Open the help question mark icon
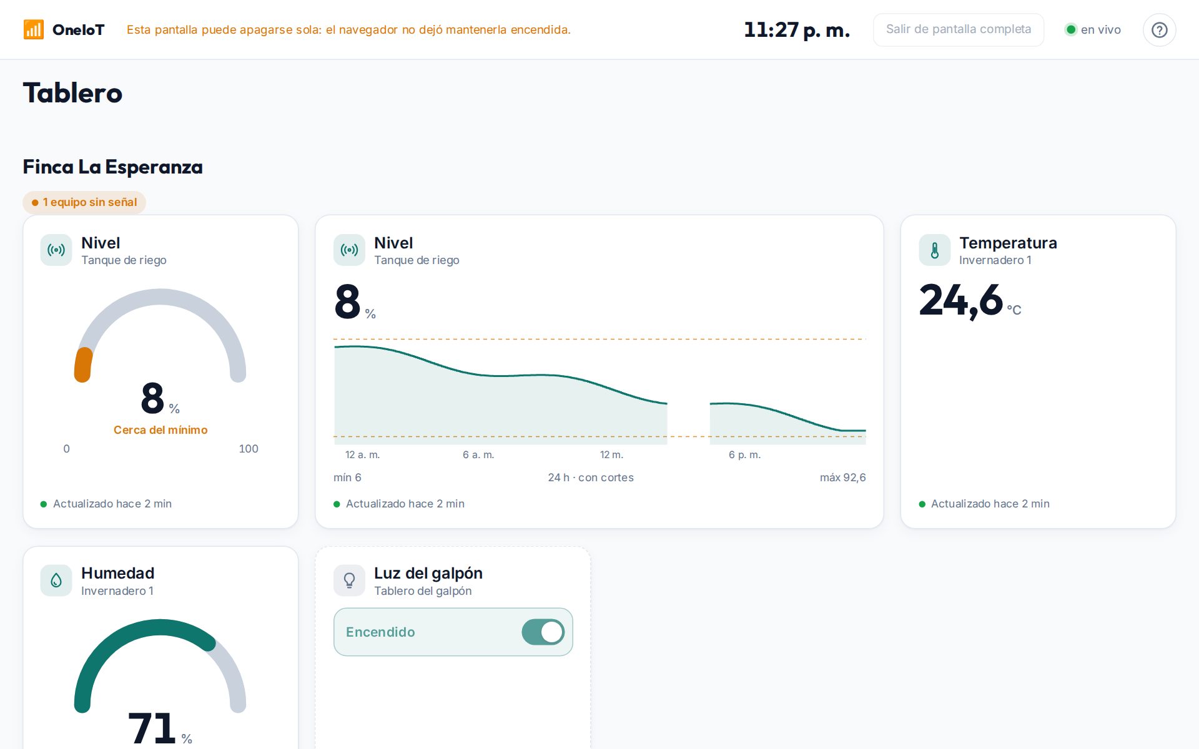Screen dimensions: 1199x749 point(1160,30)
